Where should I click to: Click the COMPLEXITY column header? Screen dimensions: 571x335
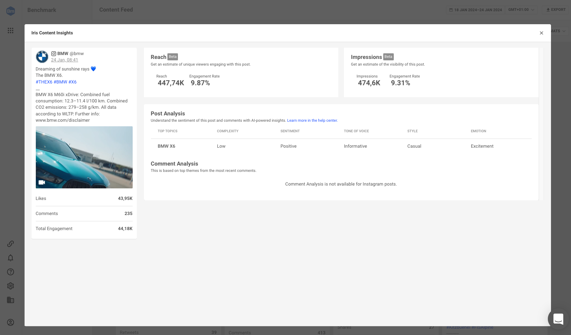coord(227,131)
